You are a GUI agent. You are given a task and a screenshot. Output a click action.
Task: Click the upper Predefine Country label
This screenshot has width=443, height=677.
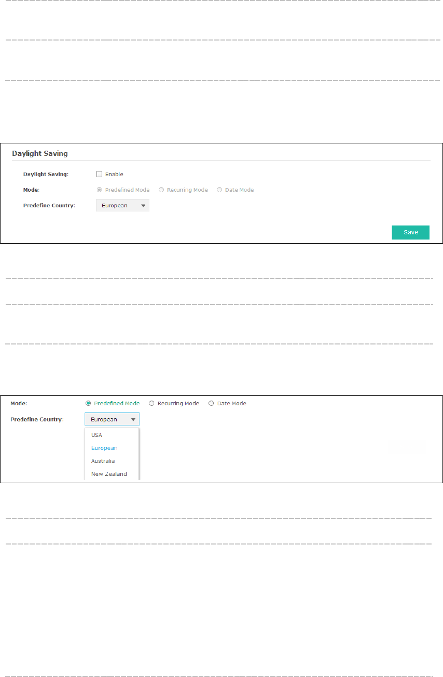pyautogui.click(x=49, y=205)
